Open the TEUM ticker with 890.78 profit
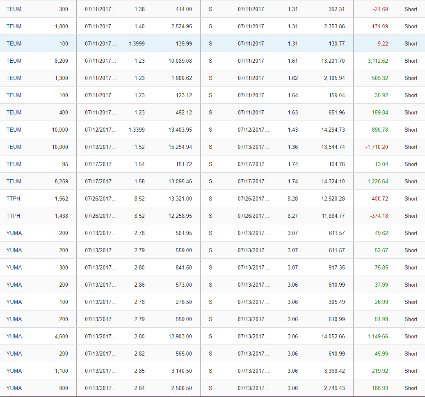This screenshot has width=425, height=397. click(14, 130)
